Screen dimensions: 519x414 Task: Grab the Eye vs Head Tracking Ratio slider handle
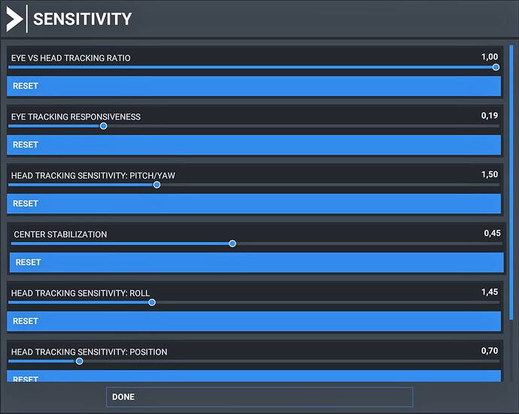coord(496,67)
